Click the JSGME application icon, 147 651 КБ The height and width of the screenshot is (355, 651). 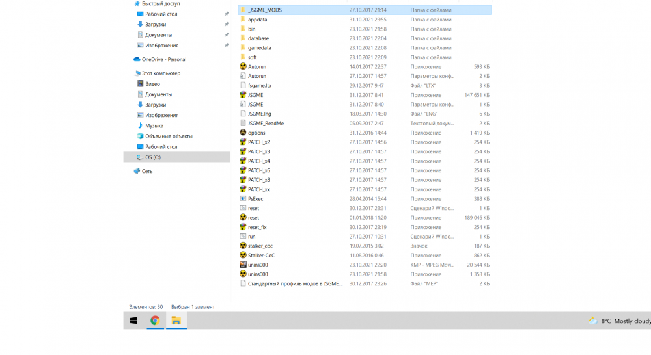click(243, 95)
